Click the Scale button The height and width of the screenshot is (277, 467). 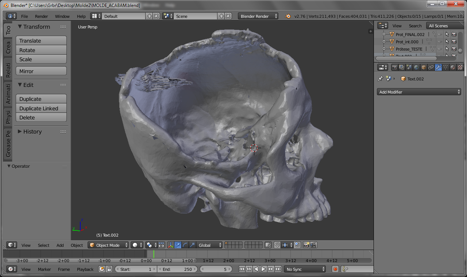coord(41,59)
